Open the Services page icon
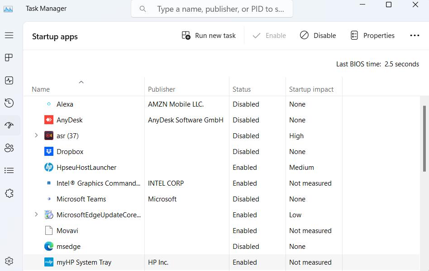The height and width of the screenshot is (271, 429). coord(9,193)
